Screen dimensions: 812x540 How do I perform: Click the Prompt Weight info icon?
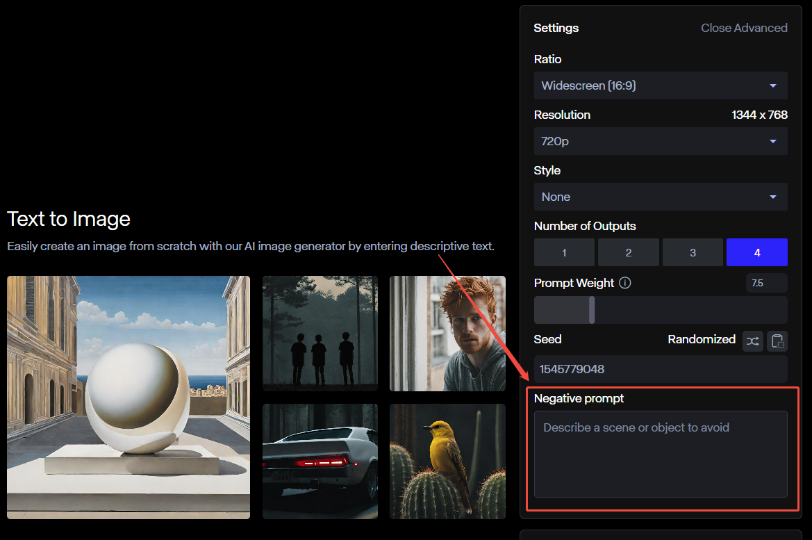[625, 283]
